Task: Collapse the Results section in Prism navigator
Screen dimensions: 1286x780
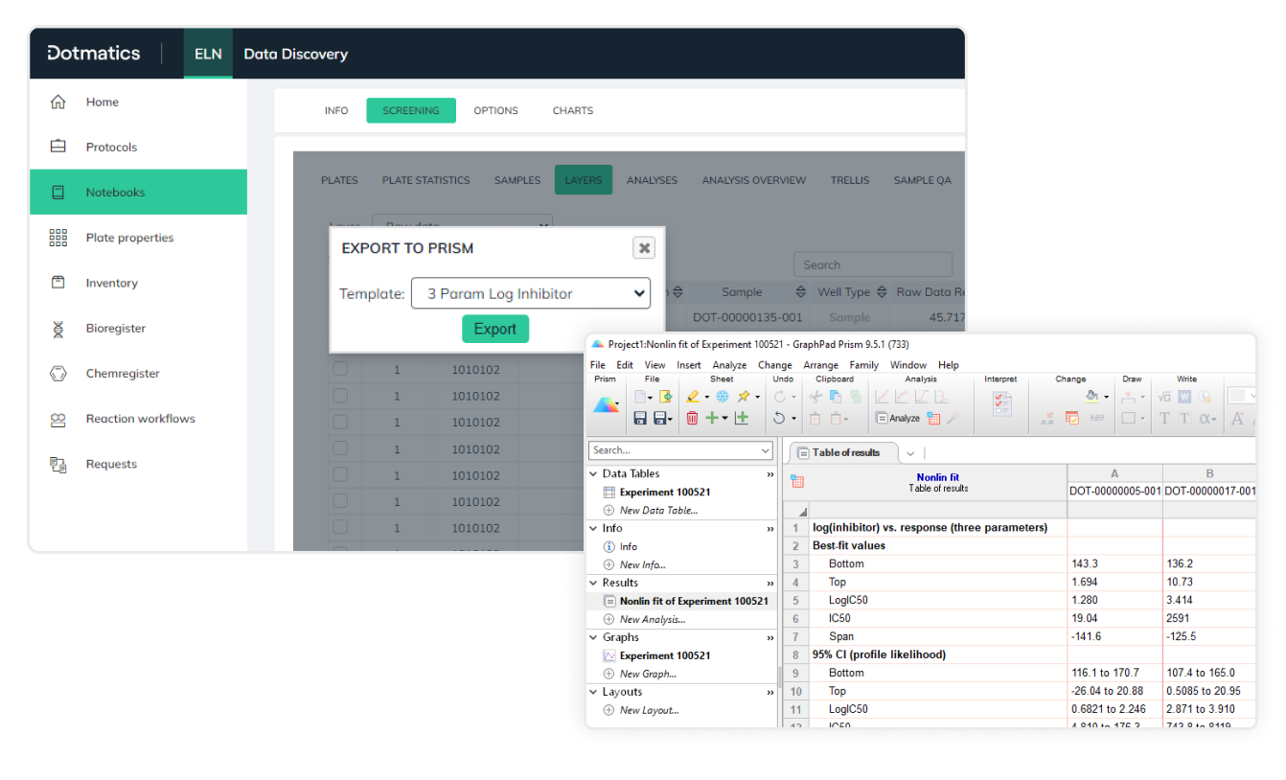Action: (x=593, y=583)
